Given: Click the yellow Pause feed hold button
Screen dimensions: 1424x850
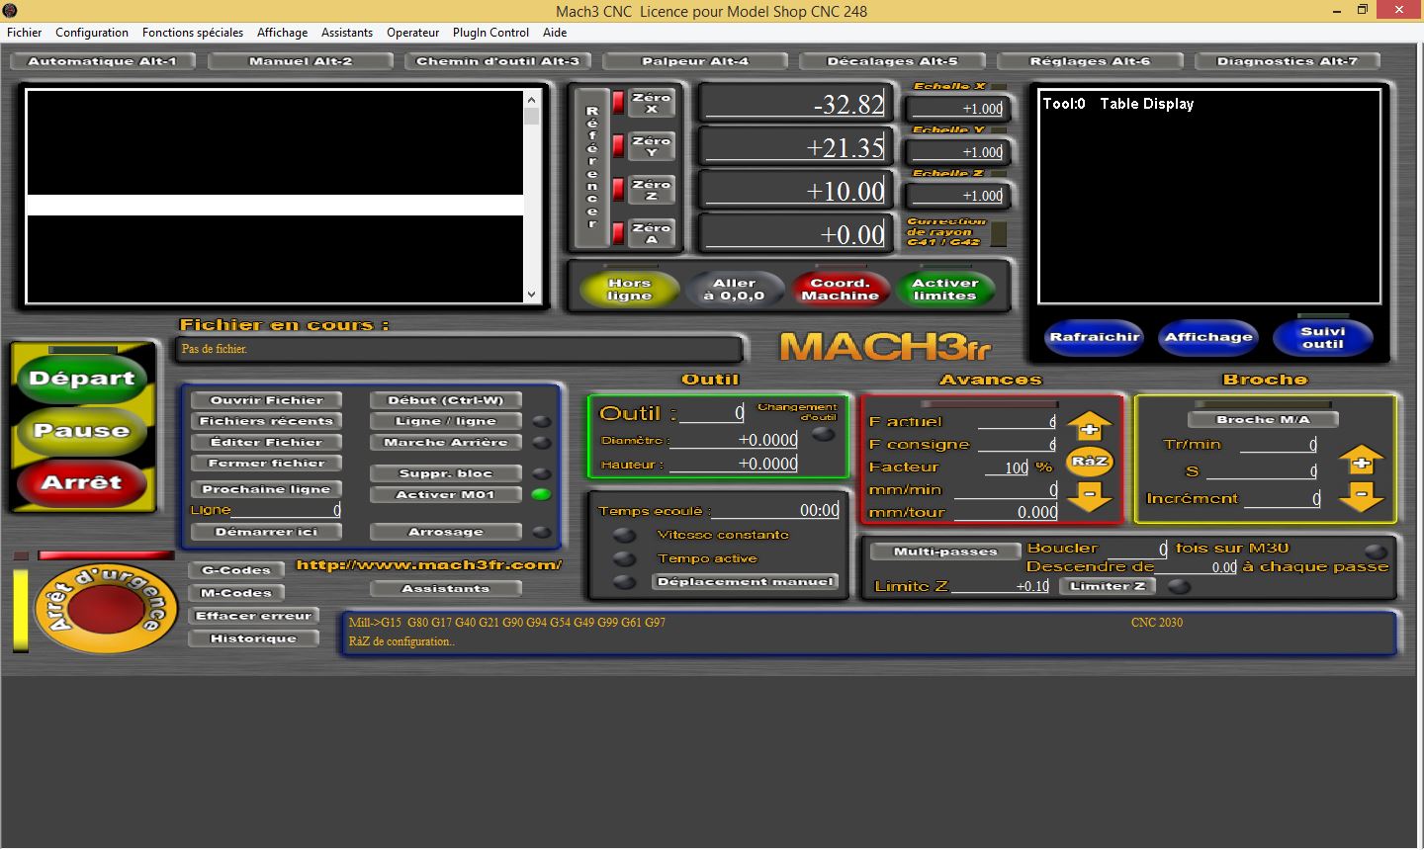Looking at the screenshot, I should point(82,431).
